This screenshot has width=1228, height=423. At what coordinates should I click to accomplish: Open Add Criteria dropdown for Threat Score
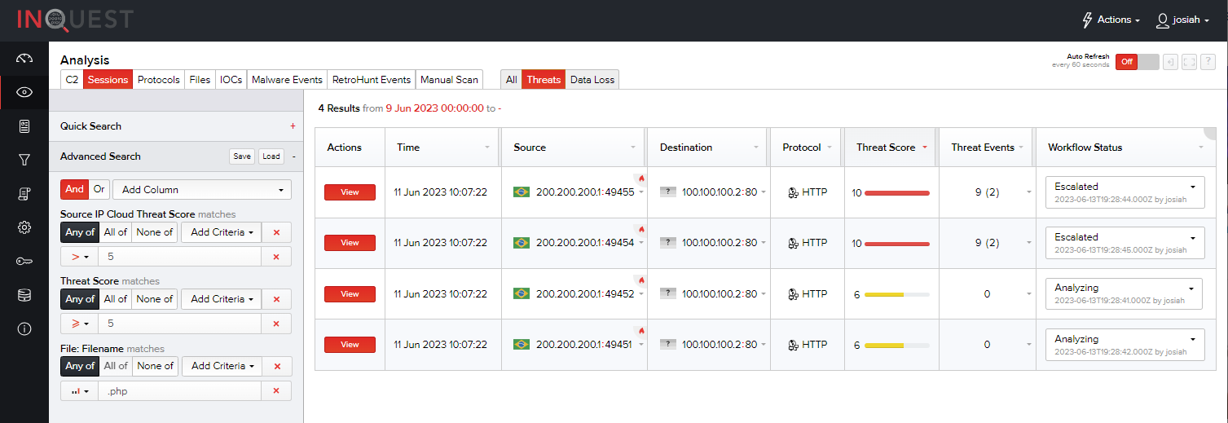coord(222,299)
